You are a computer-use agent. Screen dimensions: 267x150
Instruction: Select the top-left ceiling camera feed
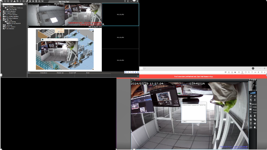46,15
